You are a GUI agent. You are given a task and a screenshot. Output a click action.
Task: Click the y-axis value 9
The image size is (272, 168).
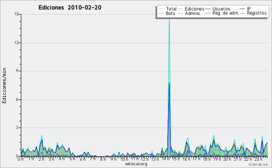pos(18,71)
